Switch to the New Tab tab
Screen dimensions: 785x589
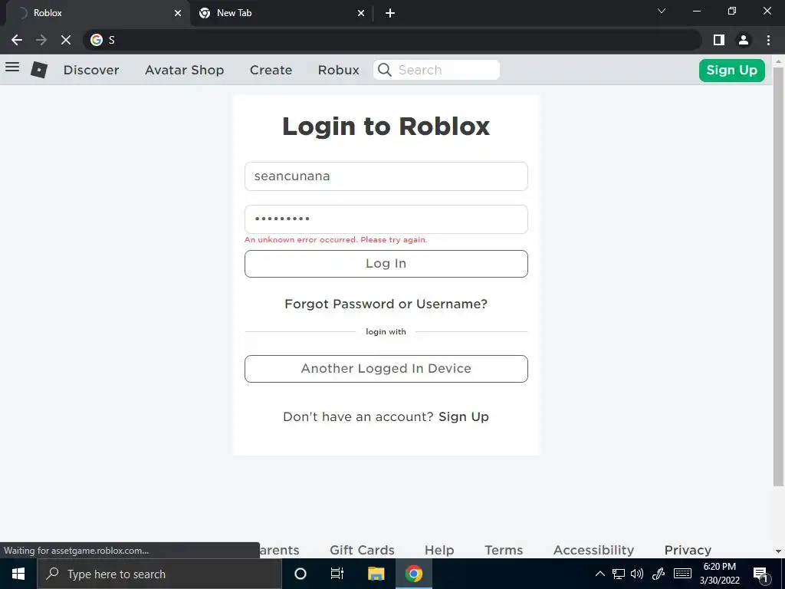281,13
